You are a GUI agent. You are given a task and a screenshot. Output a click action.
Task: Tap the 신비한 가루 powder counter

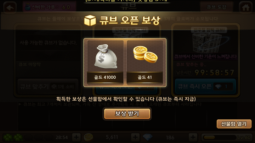49,7
